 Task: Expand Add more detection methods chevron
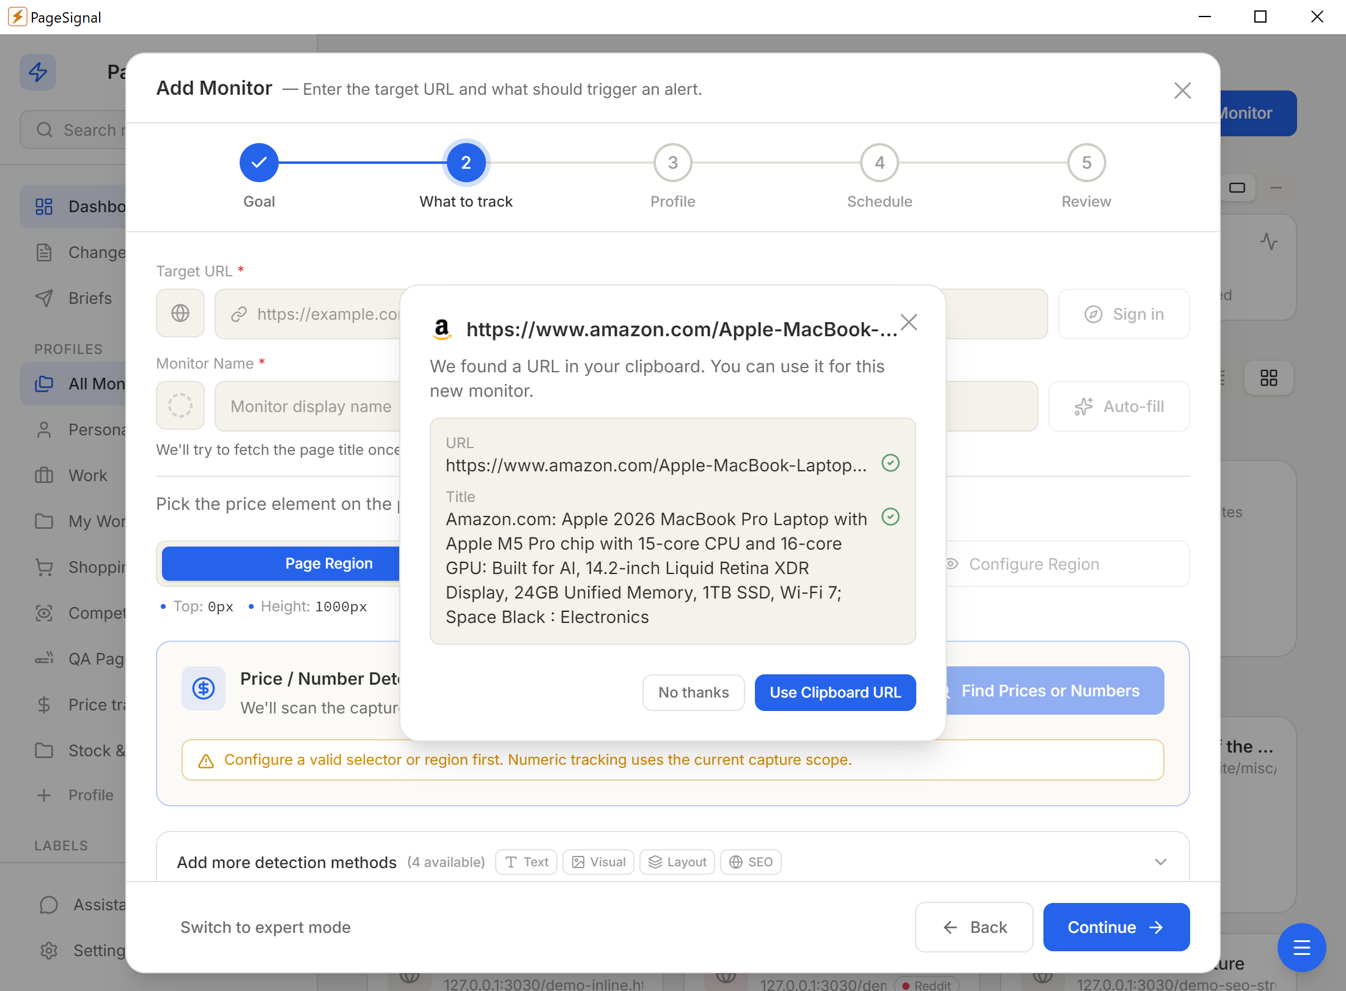click(x=1161, y=861)
